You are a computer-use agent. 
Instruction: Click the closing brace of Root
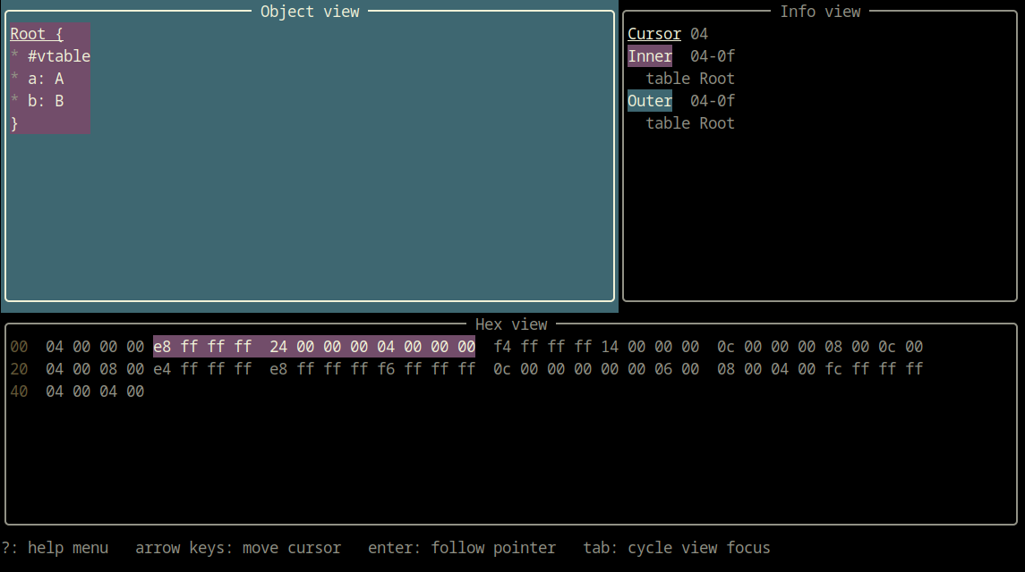click(x=14, y=123)
